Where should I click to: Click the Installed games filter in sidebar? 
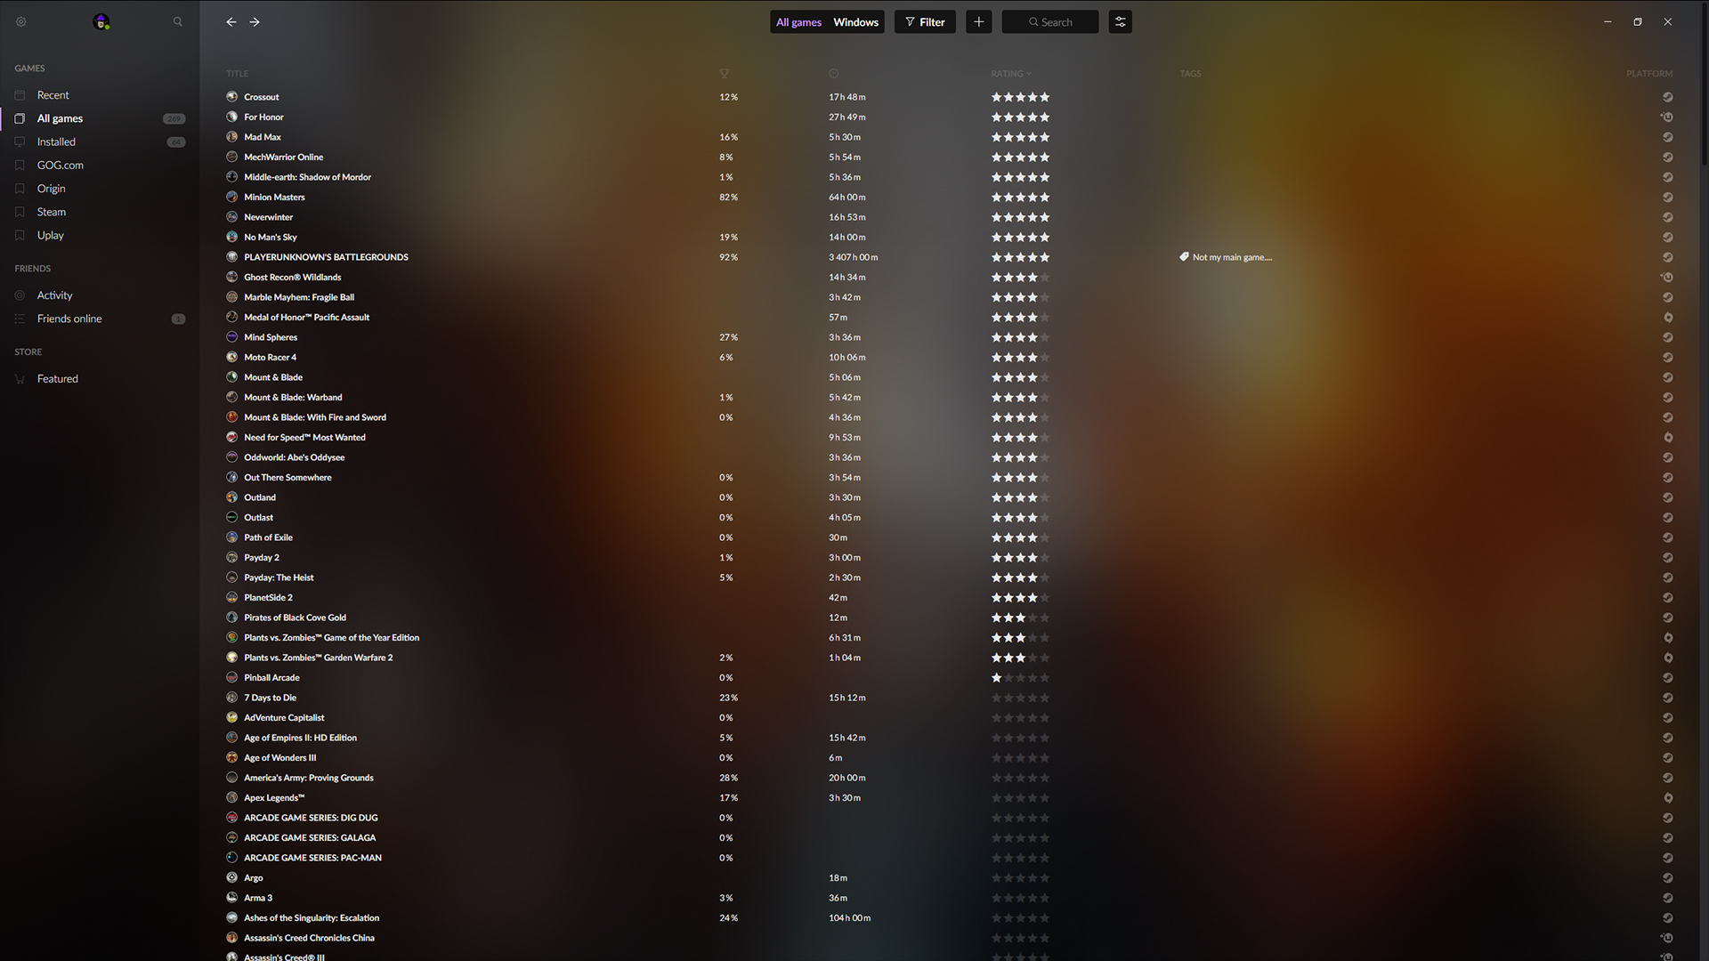tap(56, 141)
